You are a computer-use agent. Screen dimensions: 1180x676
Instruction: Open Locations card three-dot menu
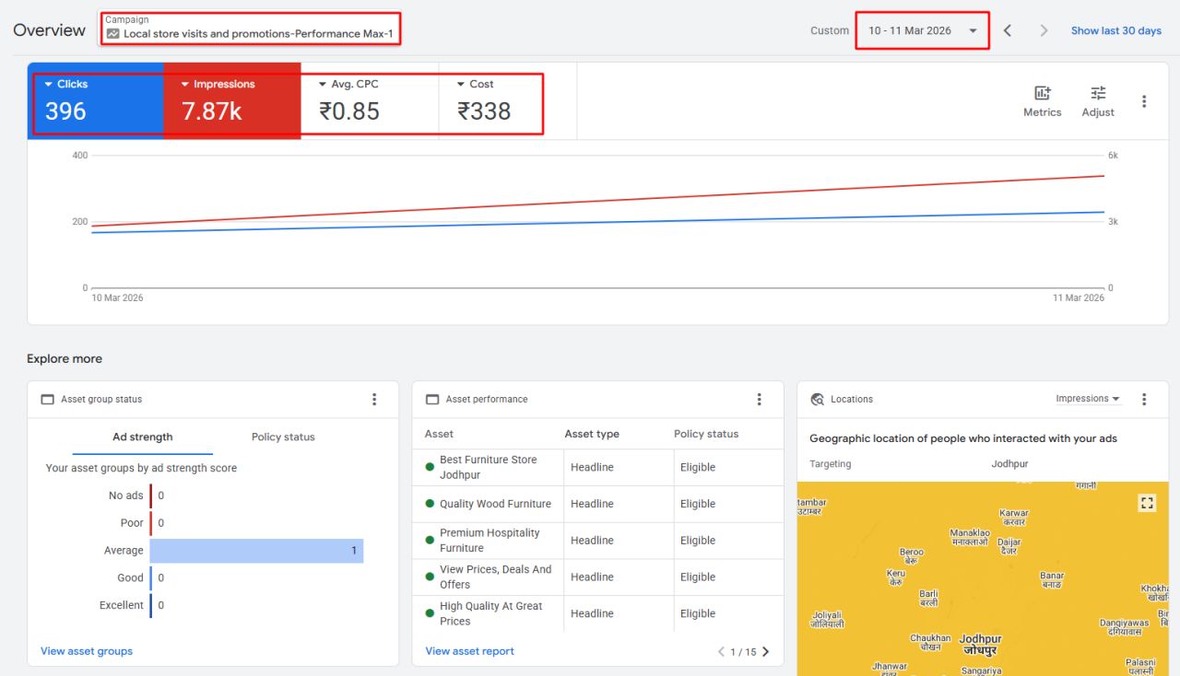click(1144, 399)
